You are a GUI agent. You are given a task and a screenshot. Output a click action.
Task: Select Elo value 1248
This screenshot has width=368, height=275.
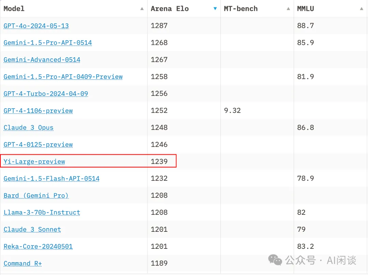coord(159,128)
